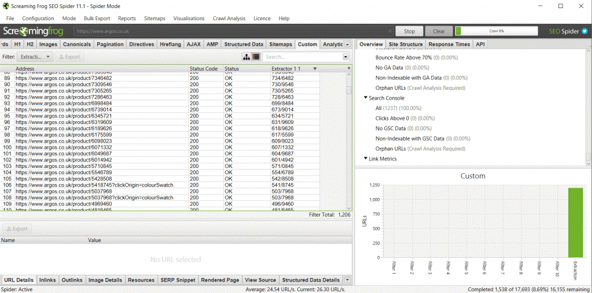The image size is (592, 293).
Task: Switch to the AMP tab
Action: [x=213, y=44]
